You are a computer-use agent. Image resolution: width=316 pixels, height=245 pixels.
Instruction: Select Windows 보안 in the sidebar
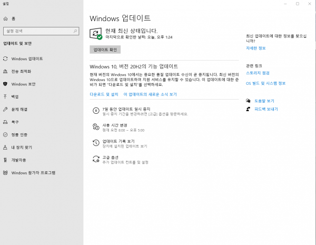pyautogui.click(x=42, y=84)
